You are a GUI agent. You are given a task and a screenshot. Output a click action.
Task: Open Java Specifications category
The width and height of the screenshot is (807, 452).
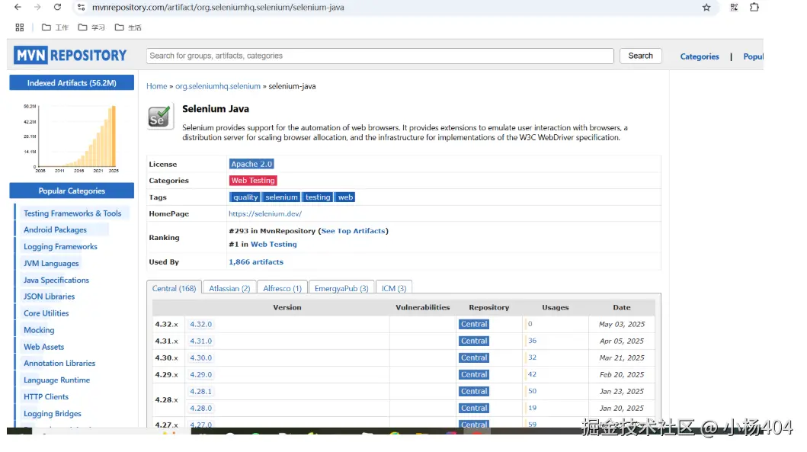(56, 280)
